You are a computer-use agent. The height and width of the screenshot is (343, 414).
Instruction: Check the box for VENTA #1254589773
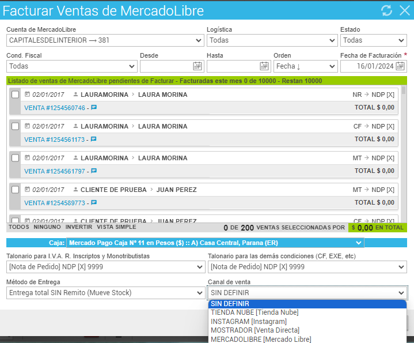(16, 190)
